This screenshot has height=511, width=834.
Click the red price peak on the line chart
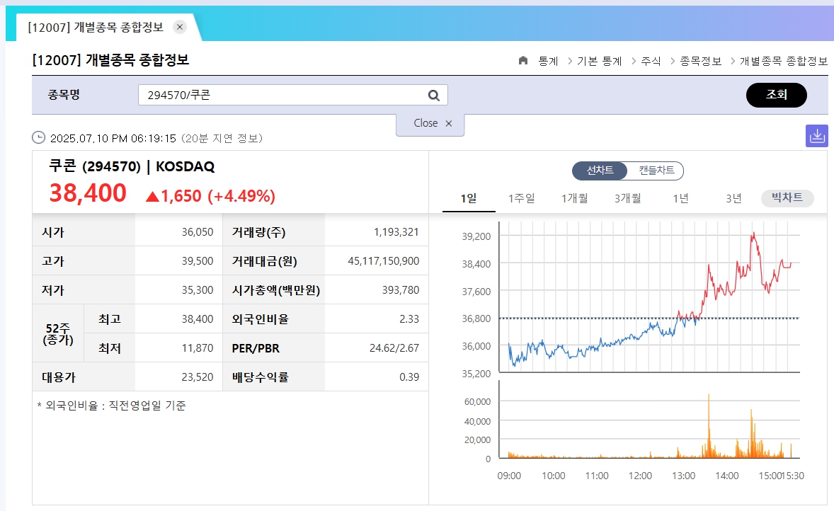(753, 234)
